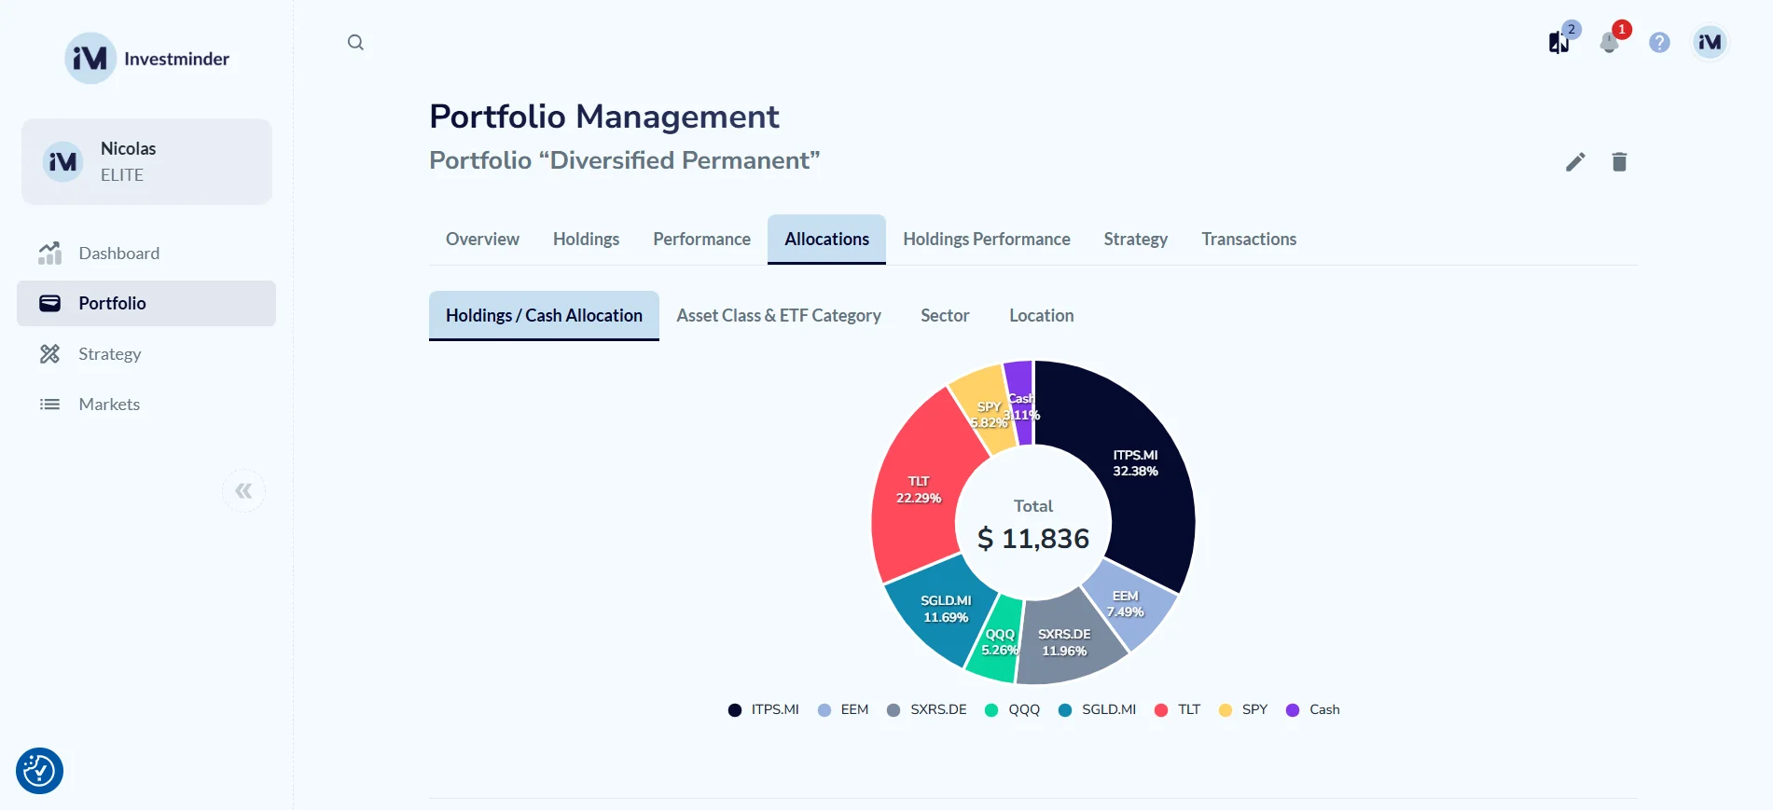1773x810 pixels.
Task: Switch to the Performance tab
Action: pos(701,240)
